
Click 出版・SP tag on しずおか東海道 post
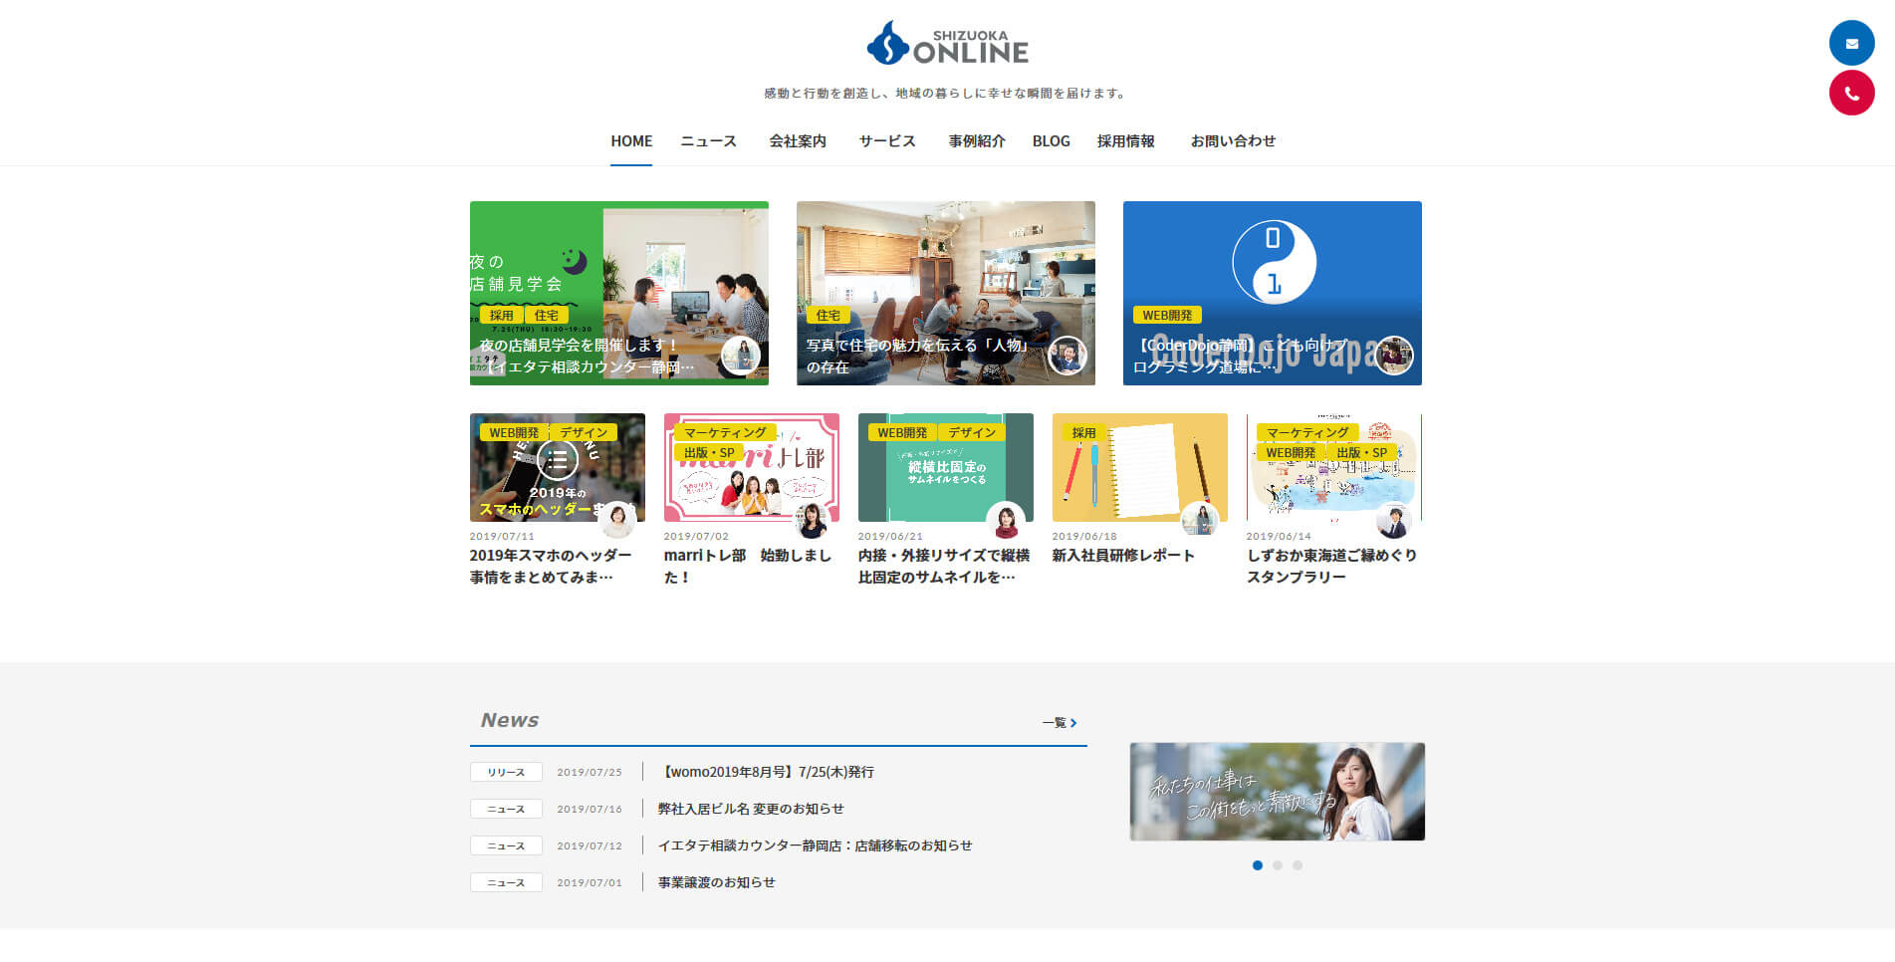1361,453
